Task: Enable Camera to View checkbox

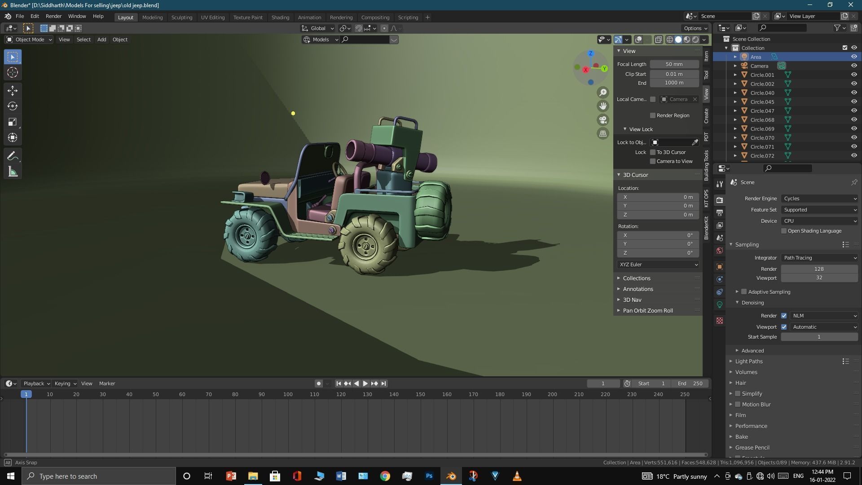Action: click(653, 161)
